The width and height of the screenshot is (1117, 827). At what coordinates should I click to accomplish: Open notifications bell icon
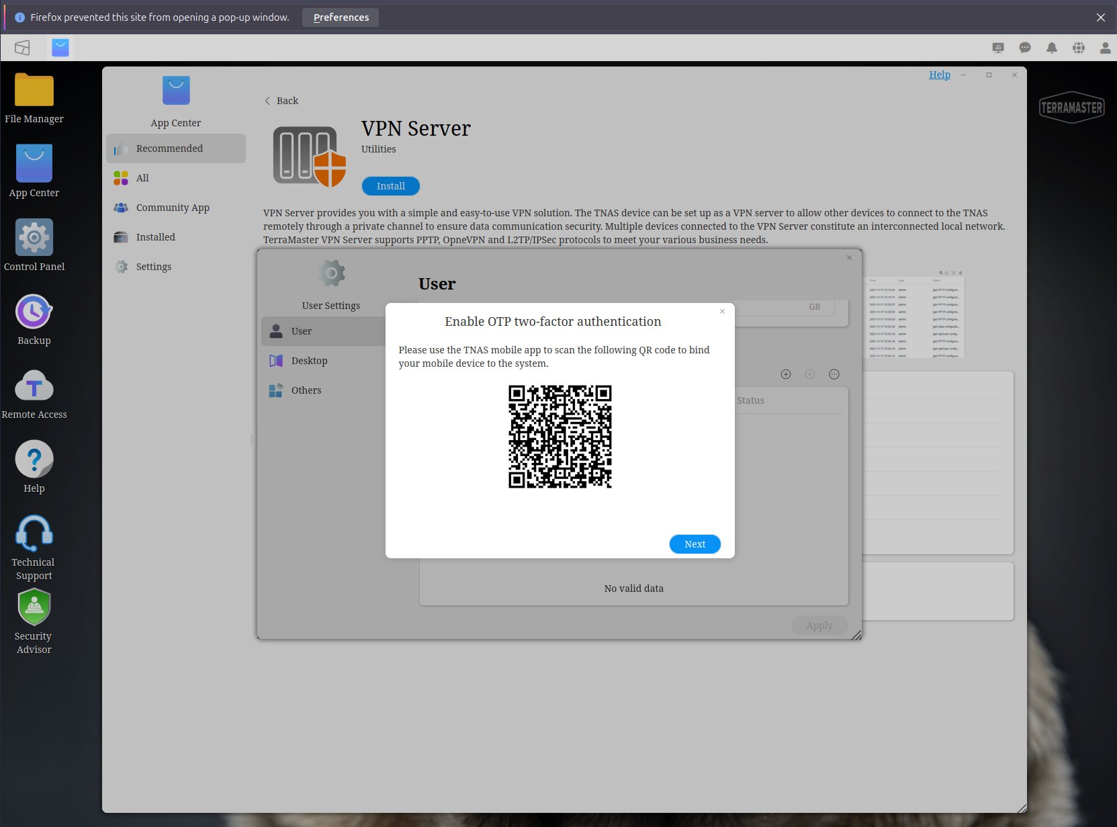point(1052,48)
